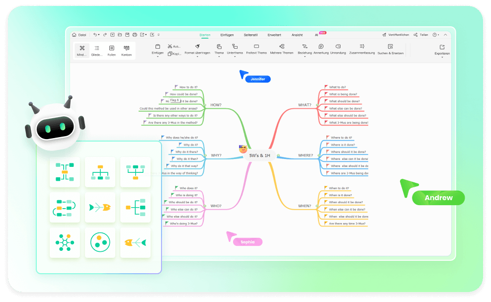This screenshot has width=491, height=302.
Task: Switch to the Kanban view
Action: coord(126,50)
